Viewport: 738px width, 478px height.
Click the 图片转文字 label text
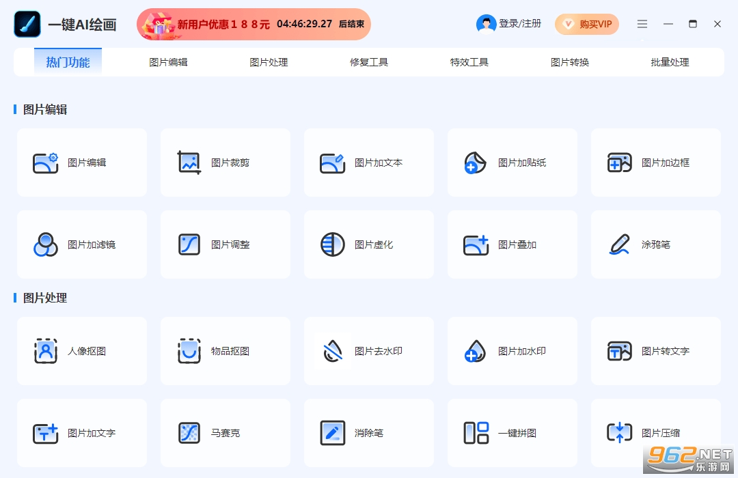666,351
